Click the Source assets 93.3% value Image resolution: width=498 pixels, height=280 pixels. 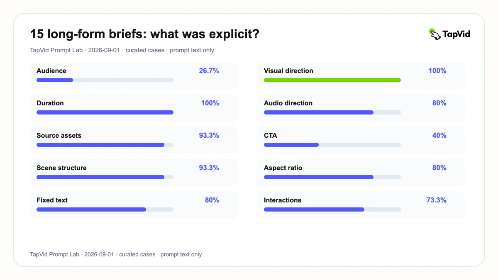209,135
